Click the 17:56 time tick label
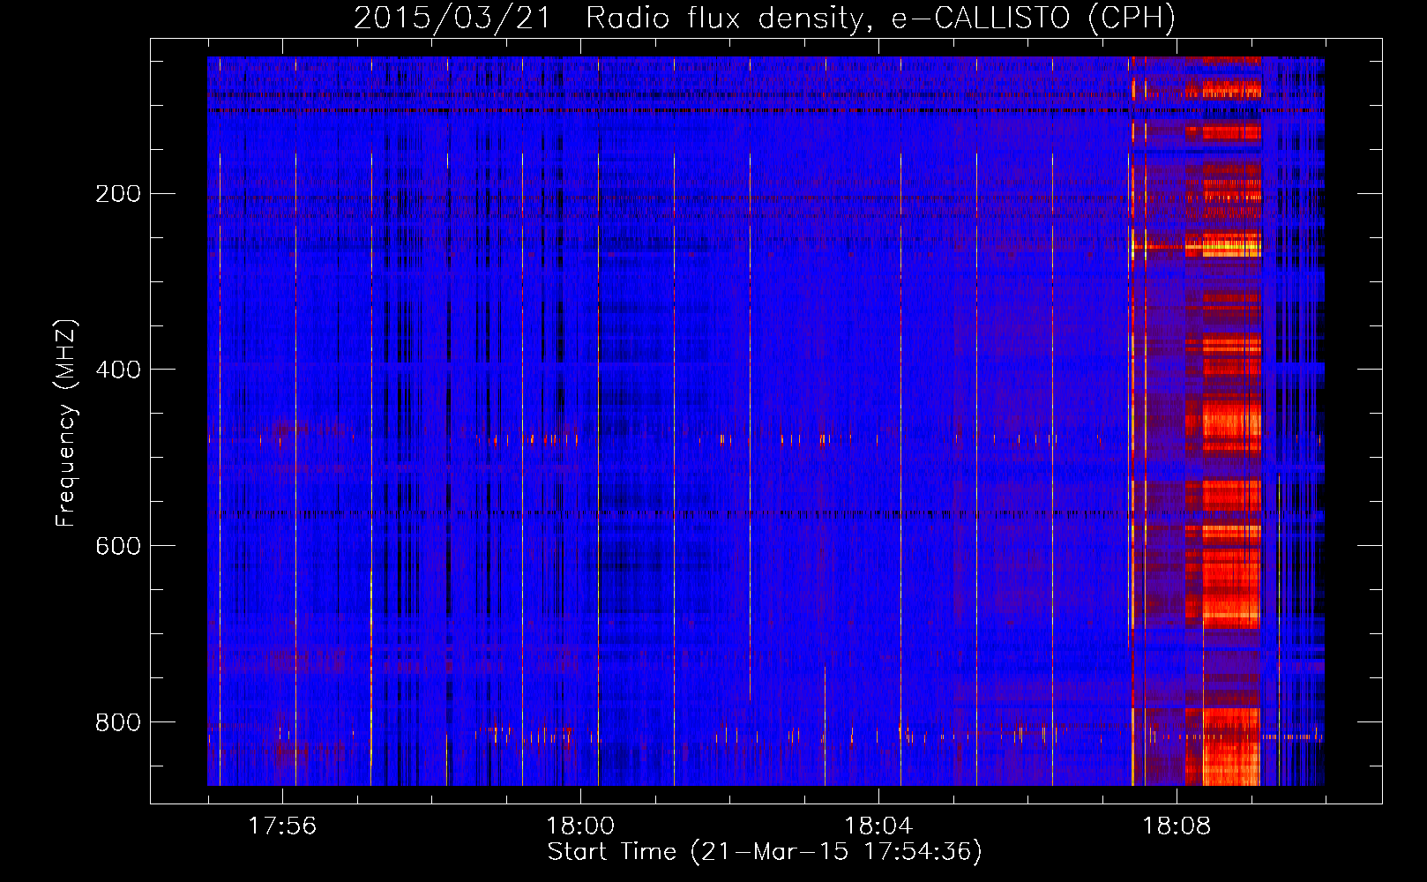The height and width of the screenshot is (882, 1427). coord(282,826)
